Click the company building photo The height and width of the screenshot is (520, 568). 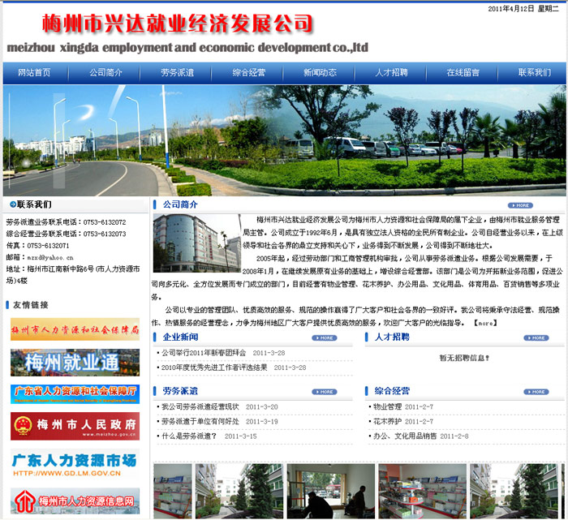(x=196, y=243)
